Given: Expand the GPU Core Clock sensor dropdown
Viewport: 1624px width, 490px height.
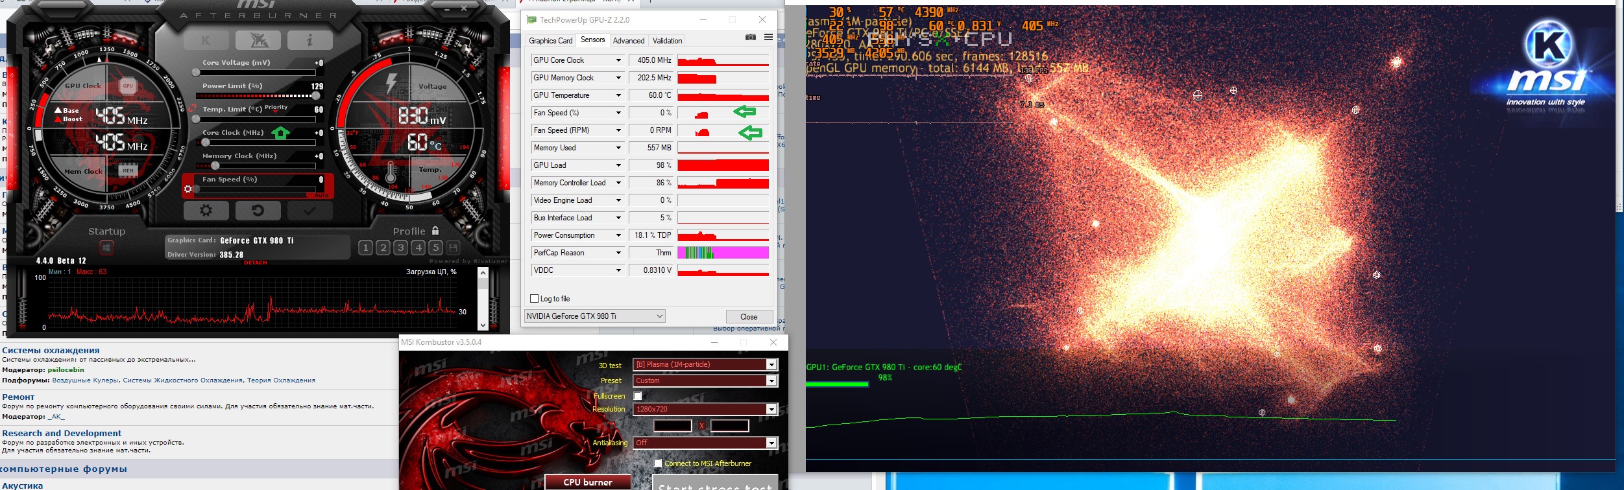Looking at the screenshot, I should tap(618, 60).
